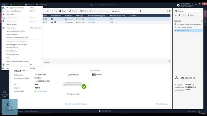Open the main application menu button

[5, 5]
